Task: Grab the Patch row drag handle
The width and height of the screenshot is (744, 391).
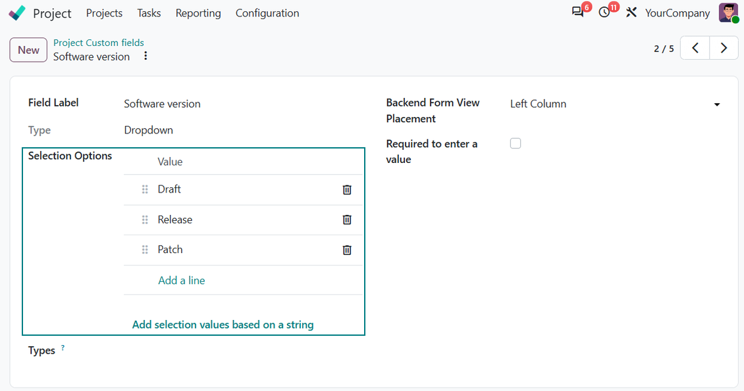Action: point(145,250)
